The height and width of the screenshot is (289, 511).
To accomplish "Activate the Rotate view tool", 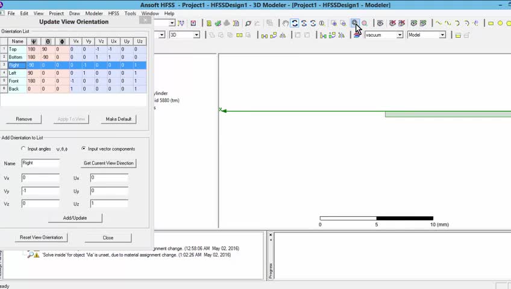I will [x=295, y=23].
